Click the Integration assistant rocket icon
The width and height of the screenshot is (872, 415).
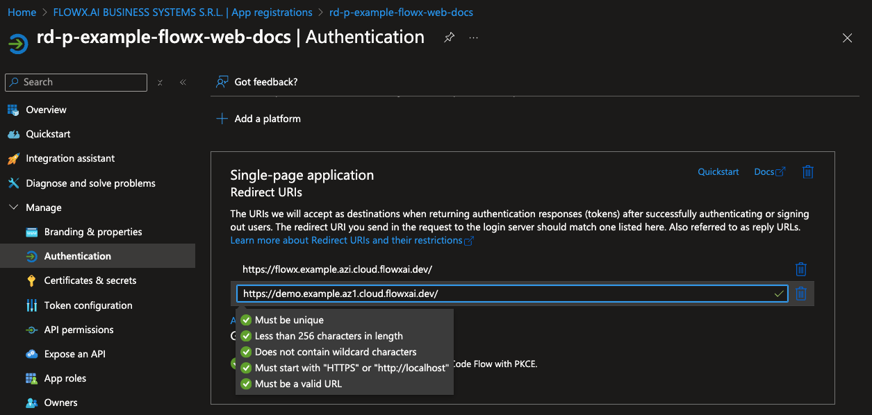click(13, 158)
